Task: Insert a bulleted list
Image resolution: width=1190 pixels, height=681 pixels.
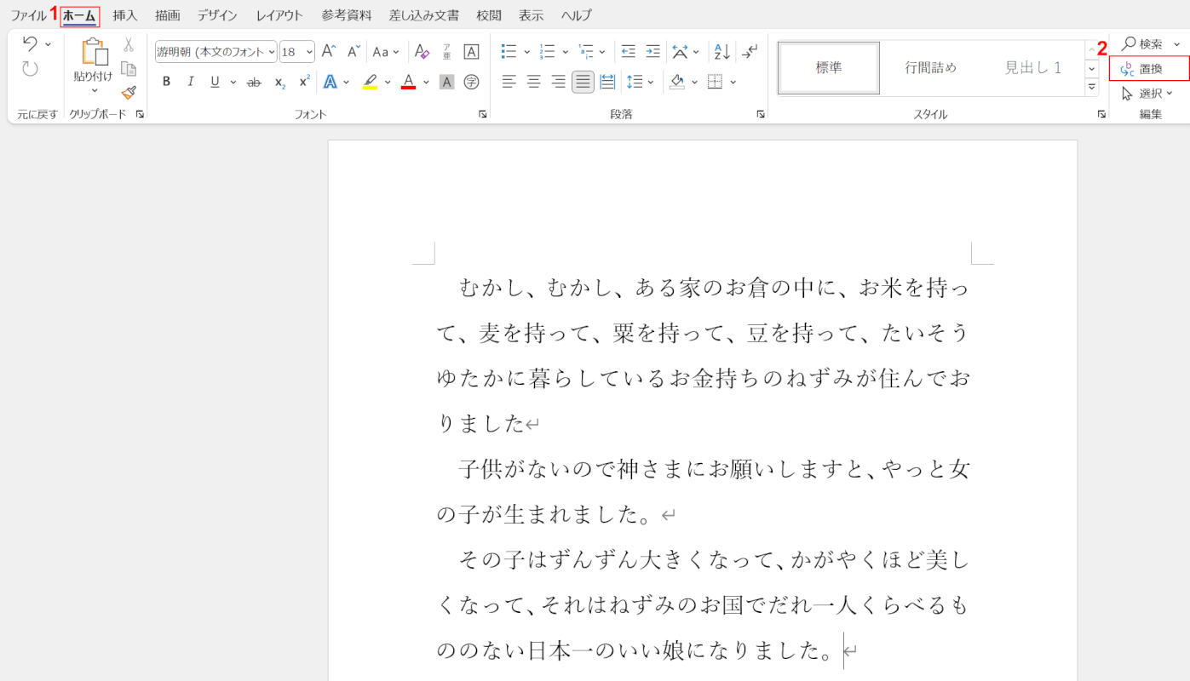Action: pyautogui.click(x=509, y=52)
